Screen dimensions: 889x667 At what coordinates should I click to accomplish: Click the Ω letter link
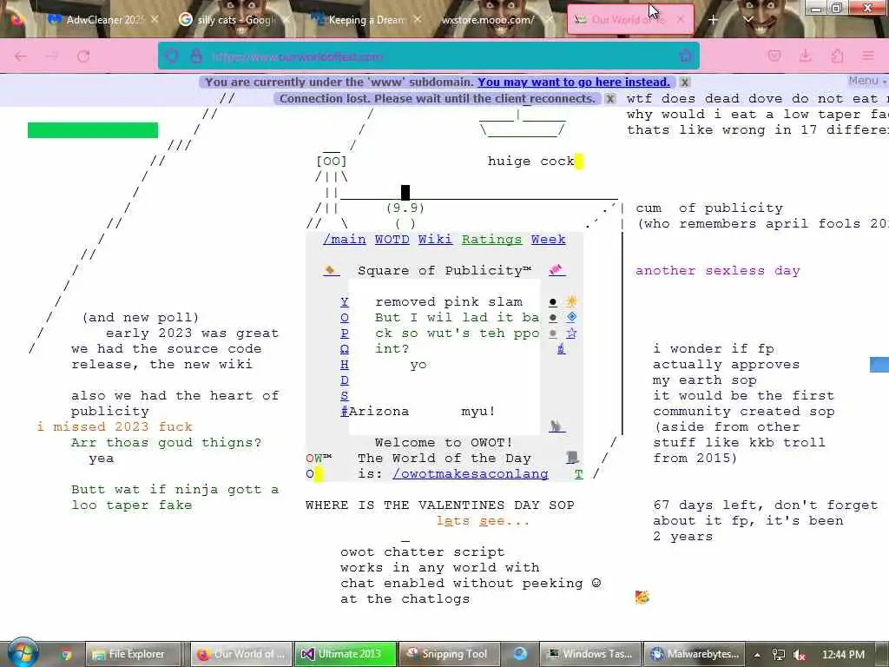pyautogui.click(x=344, y=348)
